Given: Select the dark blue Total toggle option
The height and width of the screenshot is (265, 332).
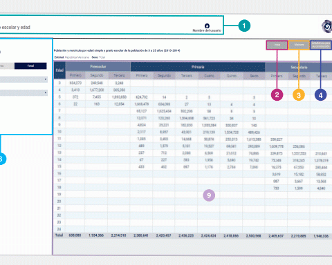Looking at the screenshot, I should click(x=30, y=66).
